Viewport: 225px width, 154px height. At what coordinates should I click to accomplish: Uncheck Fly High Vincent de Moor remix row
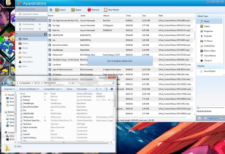[x=50, y=21]
